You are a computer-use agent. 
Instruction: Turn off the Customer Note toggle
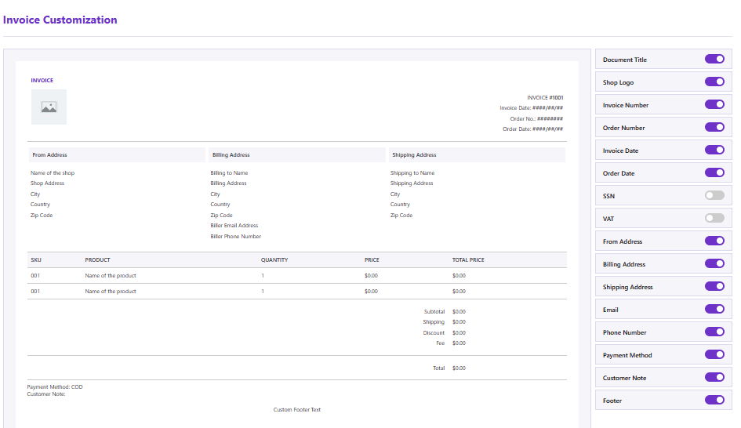coord(714,377)
